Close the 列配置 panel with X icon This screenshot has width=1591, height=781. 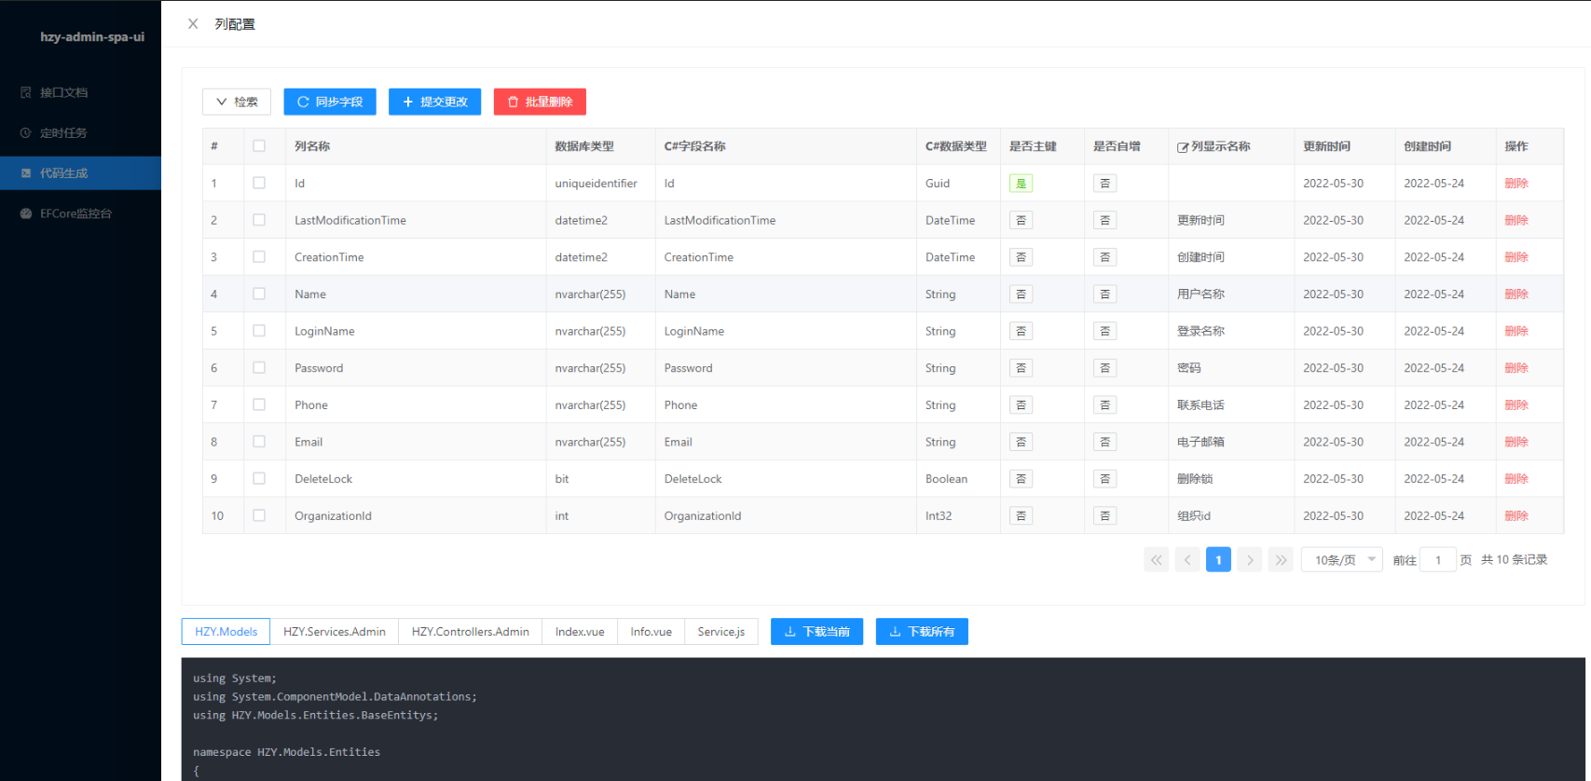click(193, 24)
